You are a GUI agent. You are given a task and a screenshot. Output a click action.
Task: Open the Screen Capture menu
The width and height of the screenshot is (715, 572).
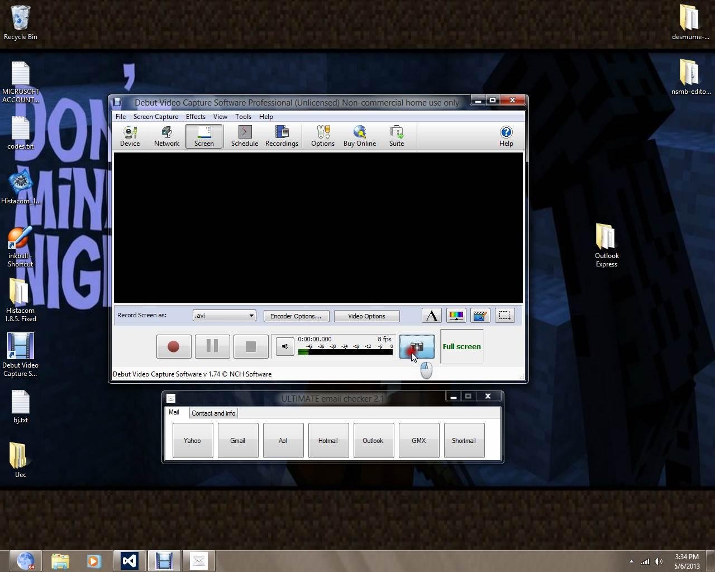tap(156, 117)
